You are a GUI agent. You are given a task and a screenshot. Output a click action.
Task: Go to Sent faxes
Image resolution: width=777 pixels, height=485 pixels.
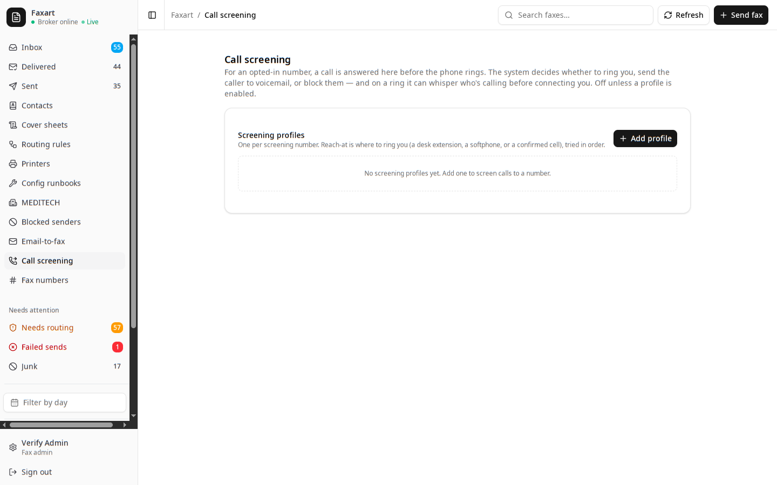65,86
